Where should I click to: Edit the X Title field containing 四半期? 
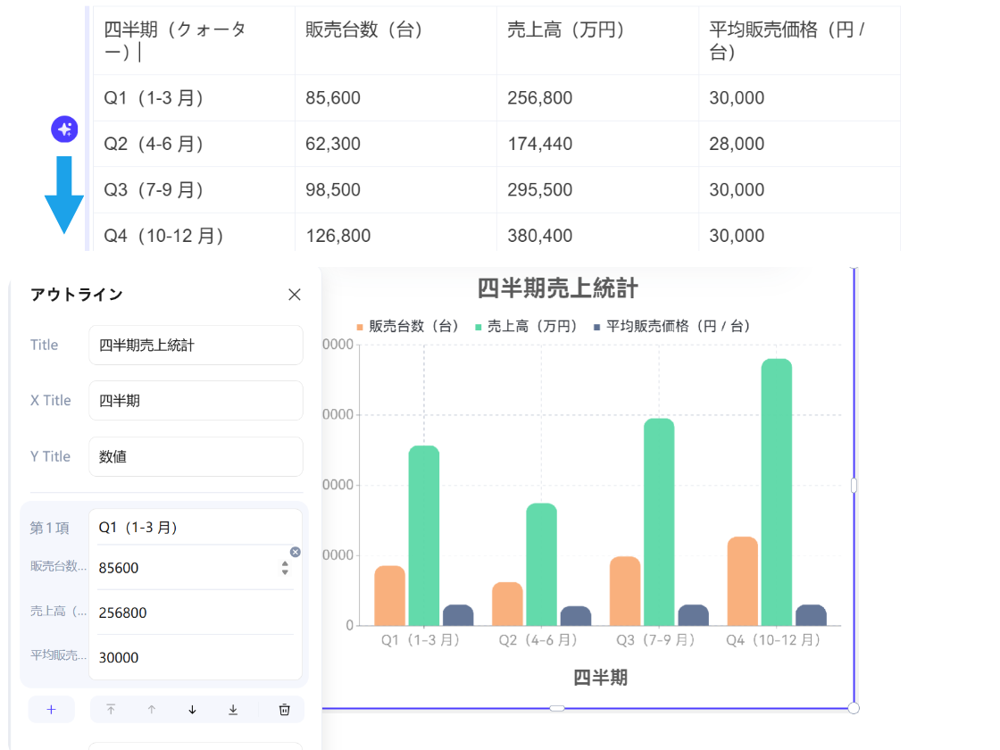(196, 400)
